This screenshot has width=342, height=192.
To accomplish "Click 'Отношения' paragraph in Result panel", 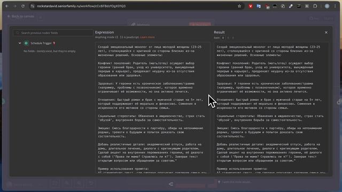I will (269, 103).
